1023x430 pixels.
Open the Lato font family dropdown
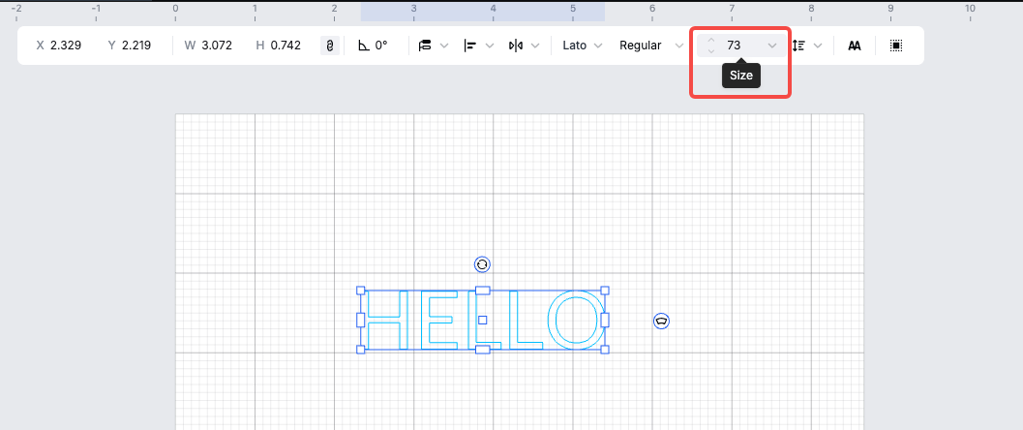click(583, 46)
